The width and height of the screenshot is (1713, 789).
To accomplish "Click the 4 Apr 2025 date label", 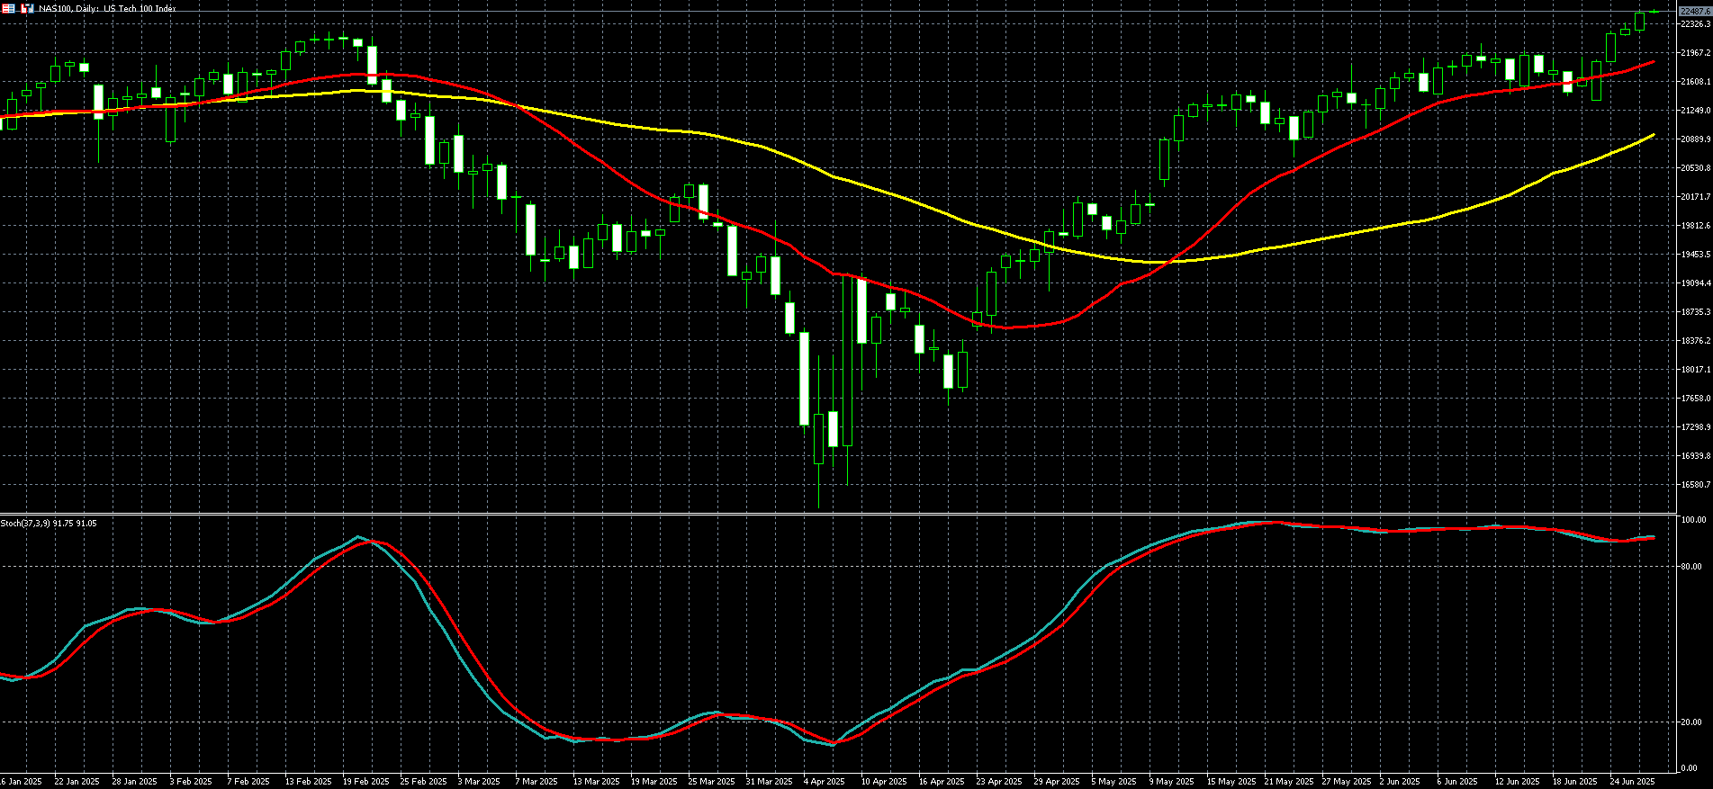I will tap(824, 782).
